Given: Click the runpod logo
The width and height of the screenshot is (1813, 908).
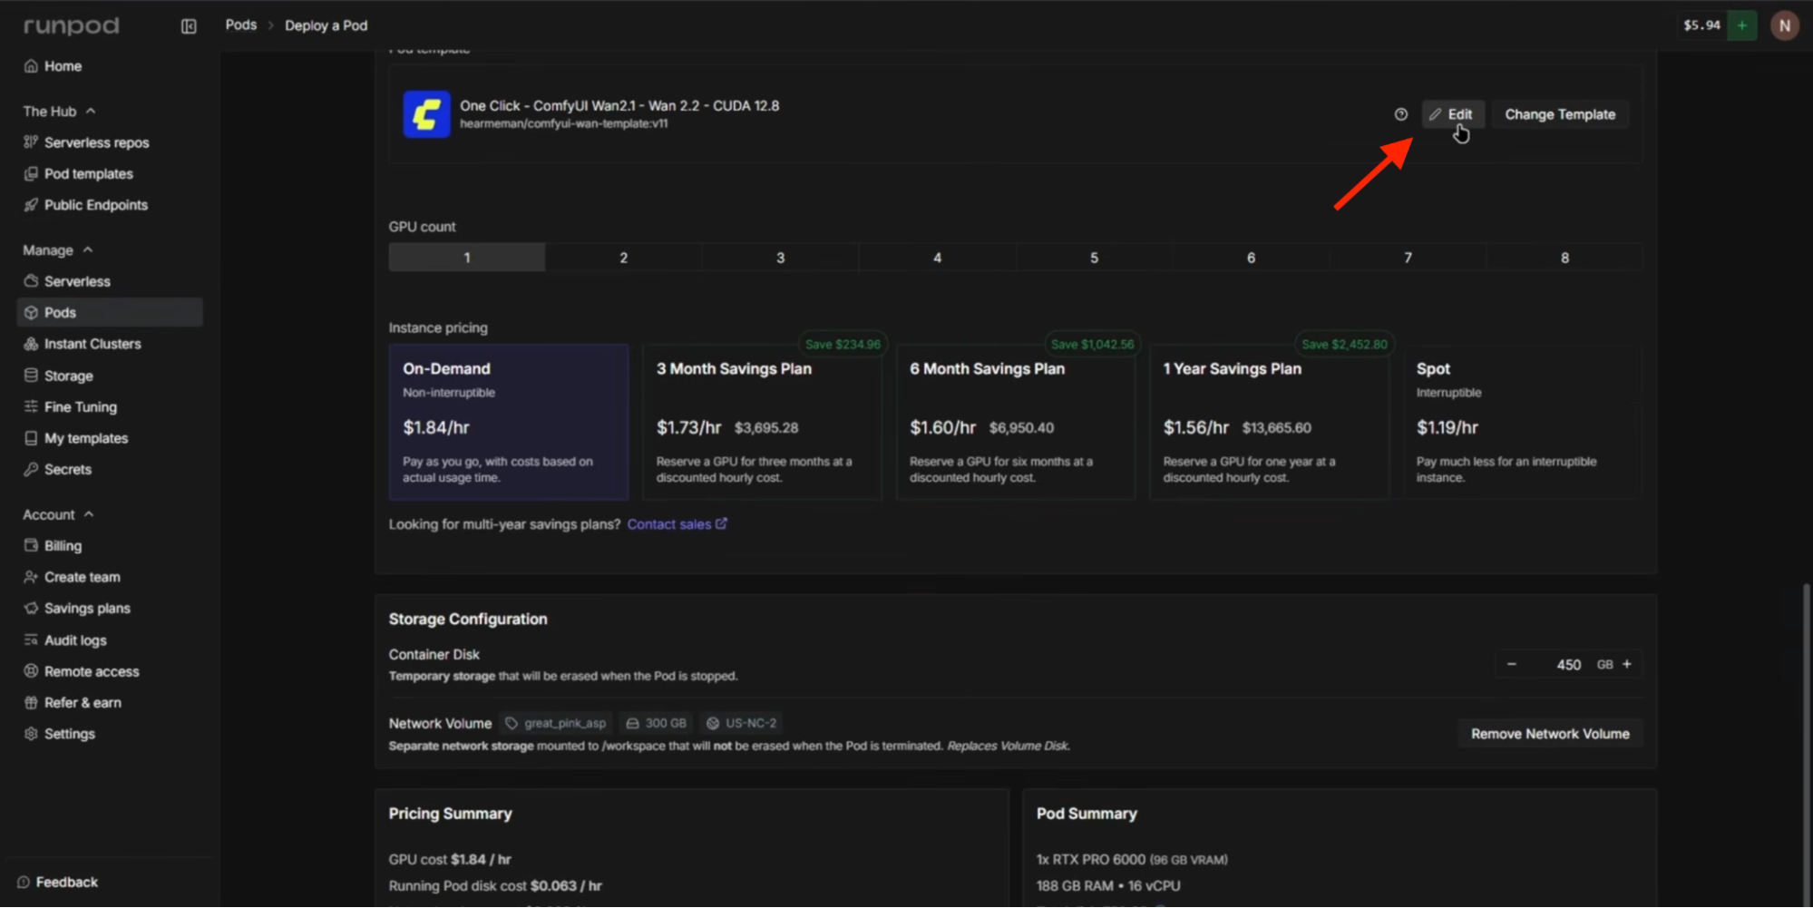Looking at the screenshot, I should coord(71,25).
